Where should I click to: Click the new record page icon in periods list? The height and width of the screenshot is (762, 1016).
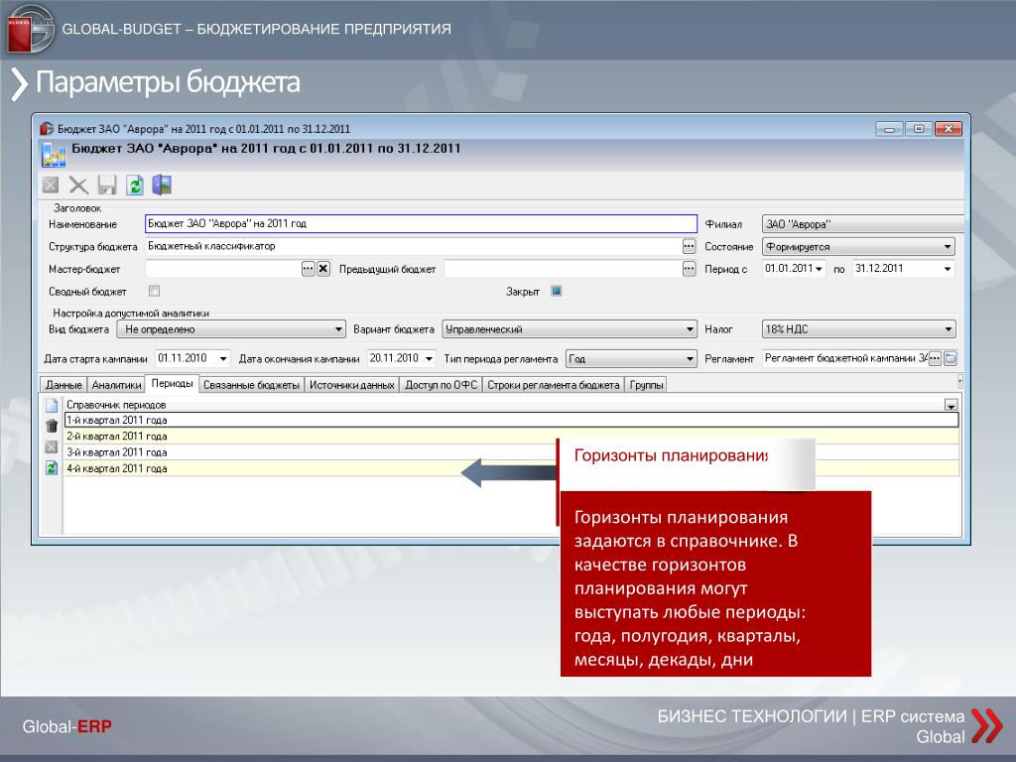tap(52, 406)
